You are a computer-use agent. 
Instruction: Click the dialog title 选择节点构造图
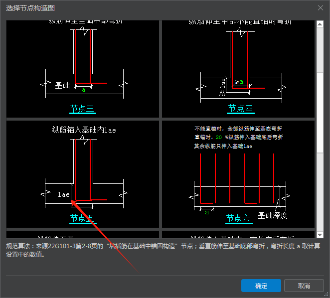pos(30,8)
